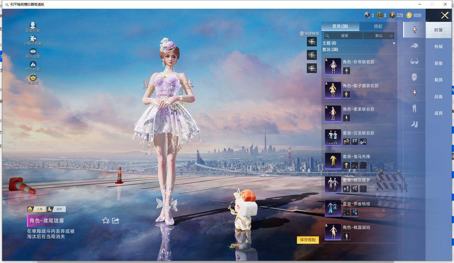454x263 pixels.
Task: Open the 默认 sort dropdown
Action: point(379,36)
